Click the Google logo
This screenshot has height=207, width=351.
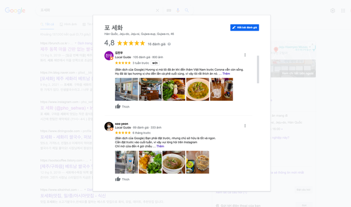point(15,10)
